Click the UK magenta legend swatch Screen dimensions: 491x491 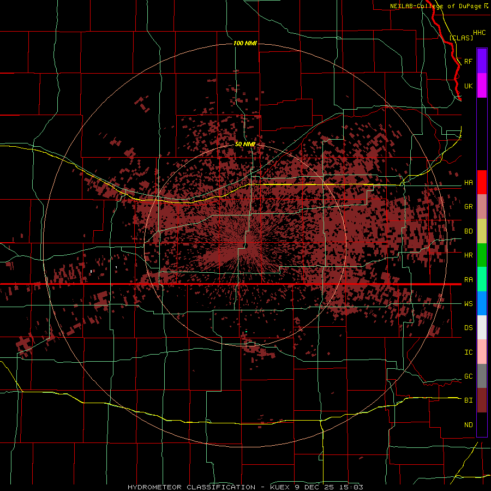482,86
